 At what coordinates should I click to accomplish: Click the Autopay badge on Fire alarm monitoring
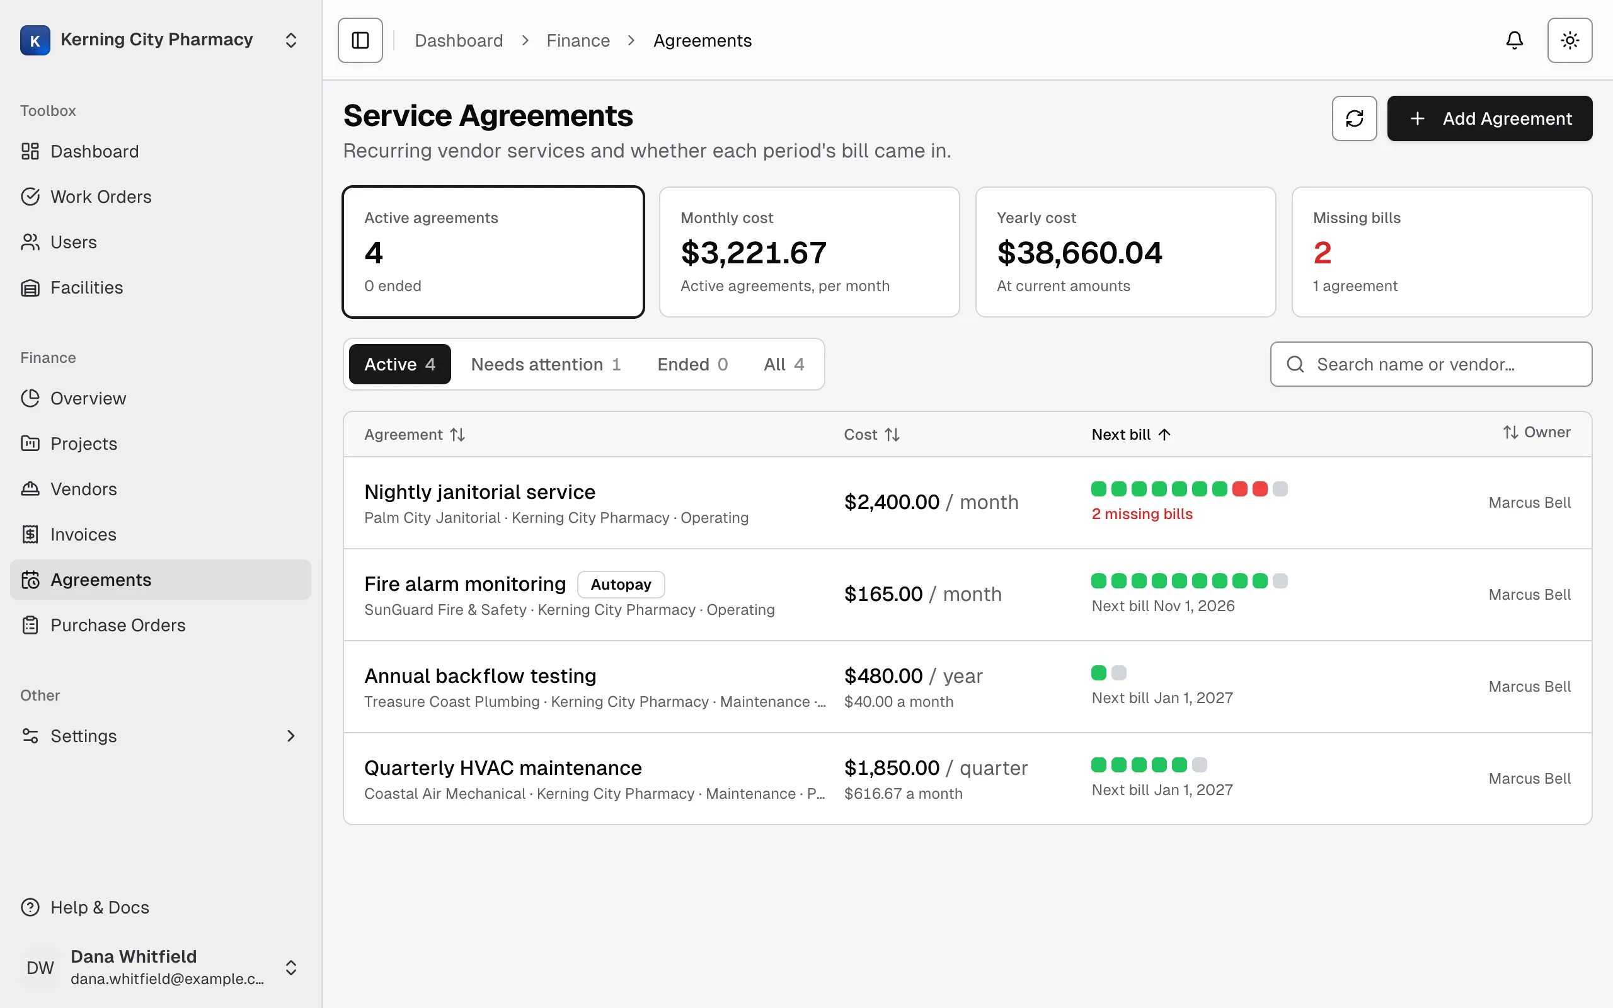click(621, 585)
